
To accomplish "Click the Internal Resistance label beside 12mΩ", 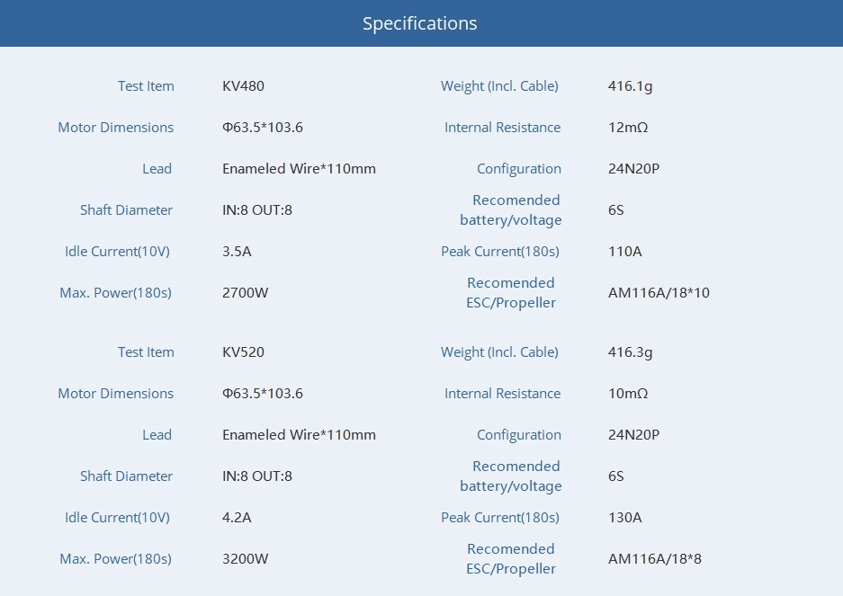I will click(502, 128).
